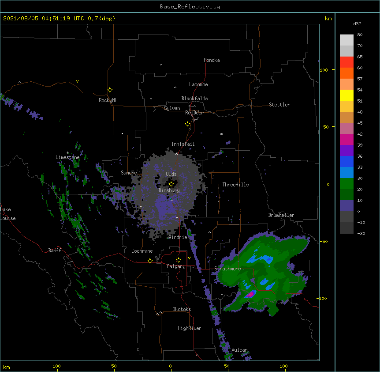Select the purple 36-39 dBZ legend swatch

pyautogui.click(x=346, y=151)
